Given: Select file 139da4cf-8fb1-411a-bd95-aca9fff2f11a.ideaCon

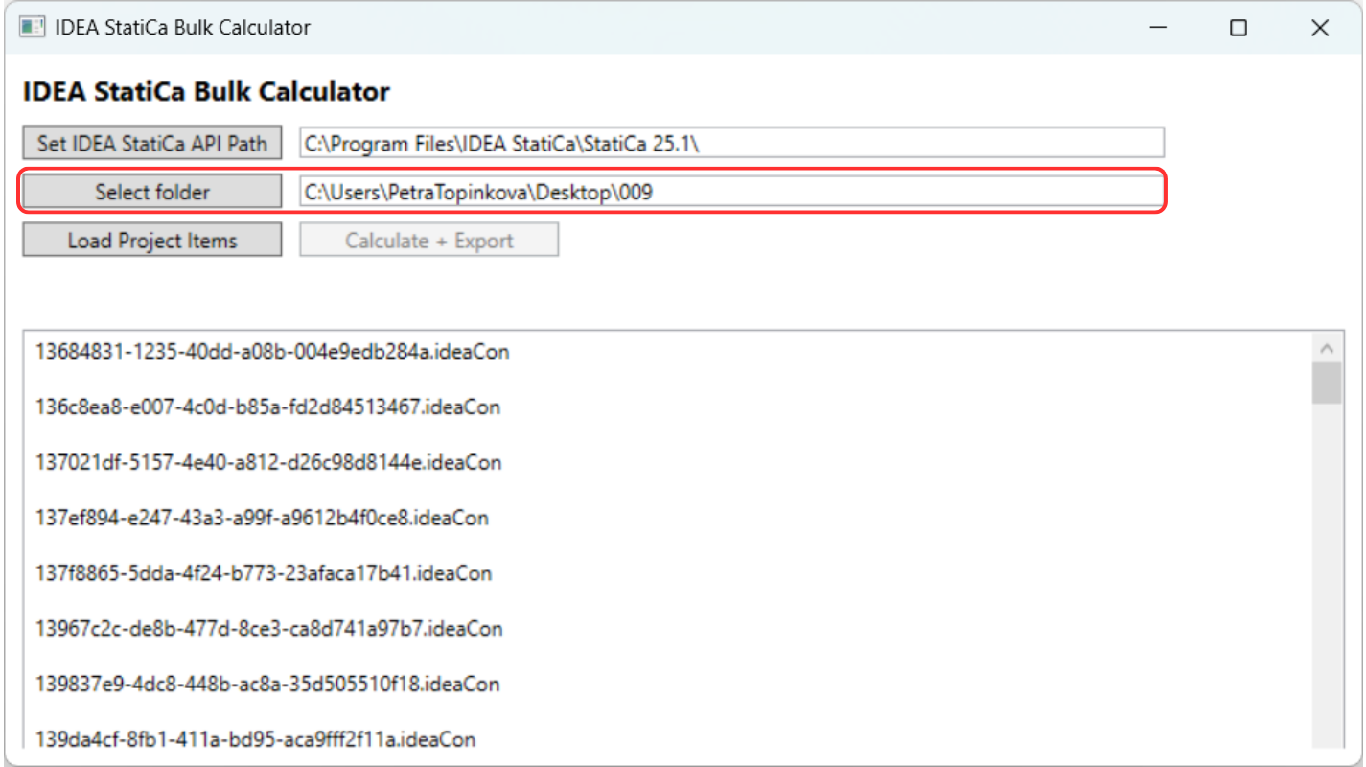Looking at the screenshot, I should (x=255, y=740).
